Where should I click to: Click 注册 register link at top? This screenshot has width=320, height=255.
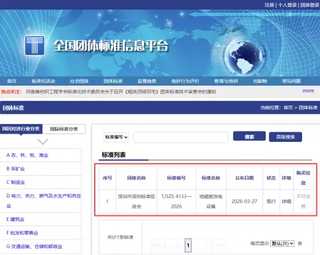click(269, 4)
